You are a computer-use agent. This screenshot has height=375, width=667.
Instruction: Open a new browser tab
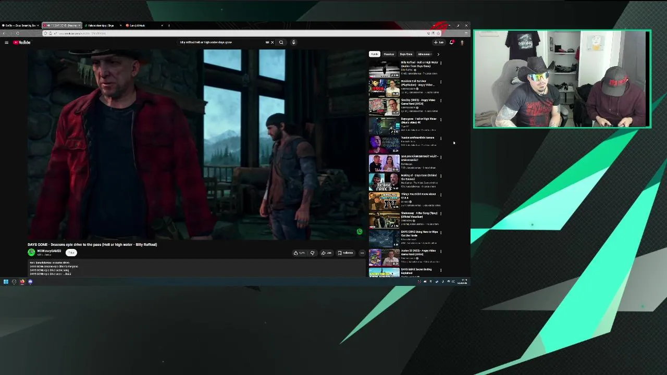169,25
